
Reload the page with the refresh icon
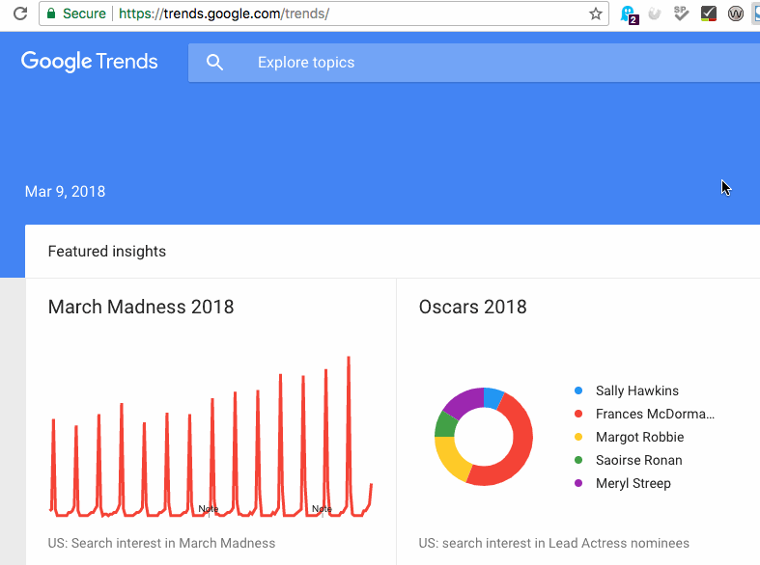pyautogui.click(x=19, y=14)
